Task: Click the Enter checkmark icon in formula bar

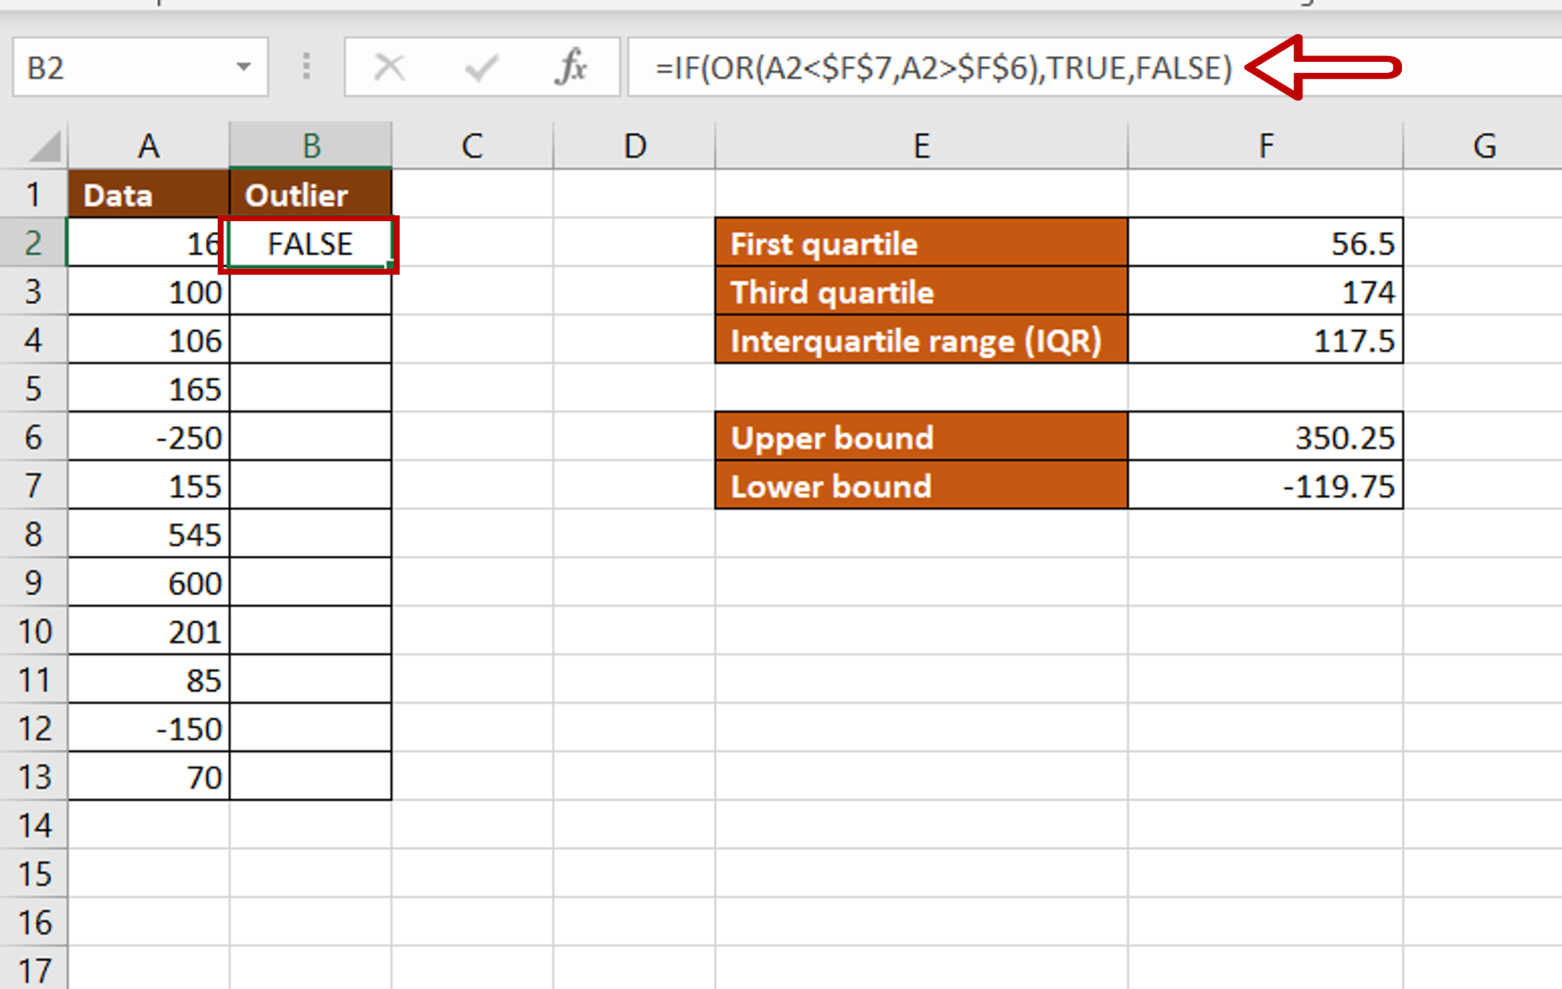Action: coord(478,69)
